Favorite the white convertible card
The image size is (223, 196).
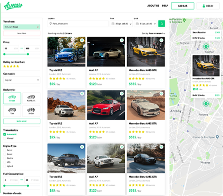[161, 94]
